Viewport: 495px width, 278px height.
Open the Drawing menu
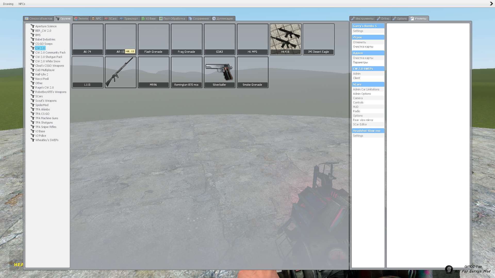click(x=8, y=4)
